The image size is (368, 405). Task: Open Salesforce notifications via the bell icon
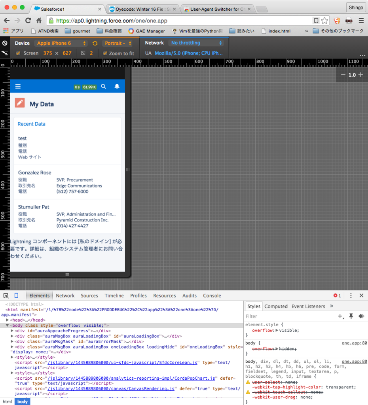117,86
